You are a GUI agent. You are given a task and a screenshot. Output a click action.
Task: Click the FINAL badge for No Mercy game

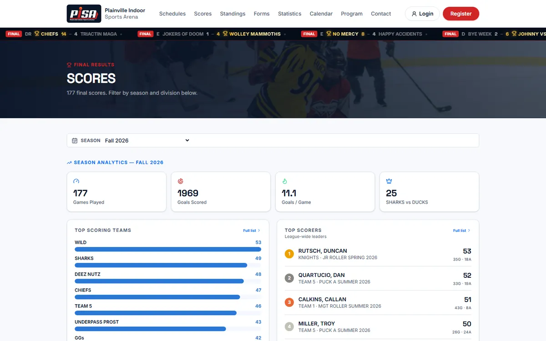pos(309,34)
